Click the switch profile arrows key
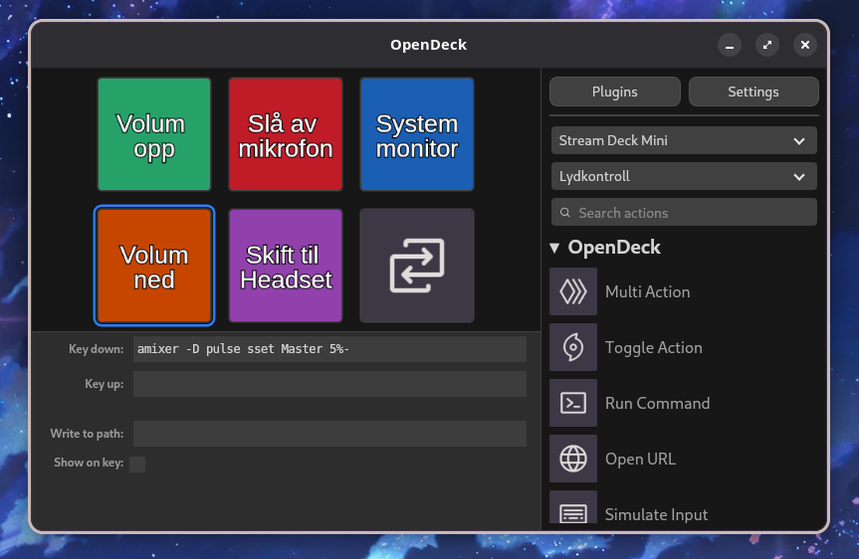Image resolution: width=859 pixels, height=559 pixels. coord(417,266)
